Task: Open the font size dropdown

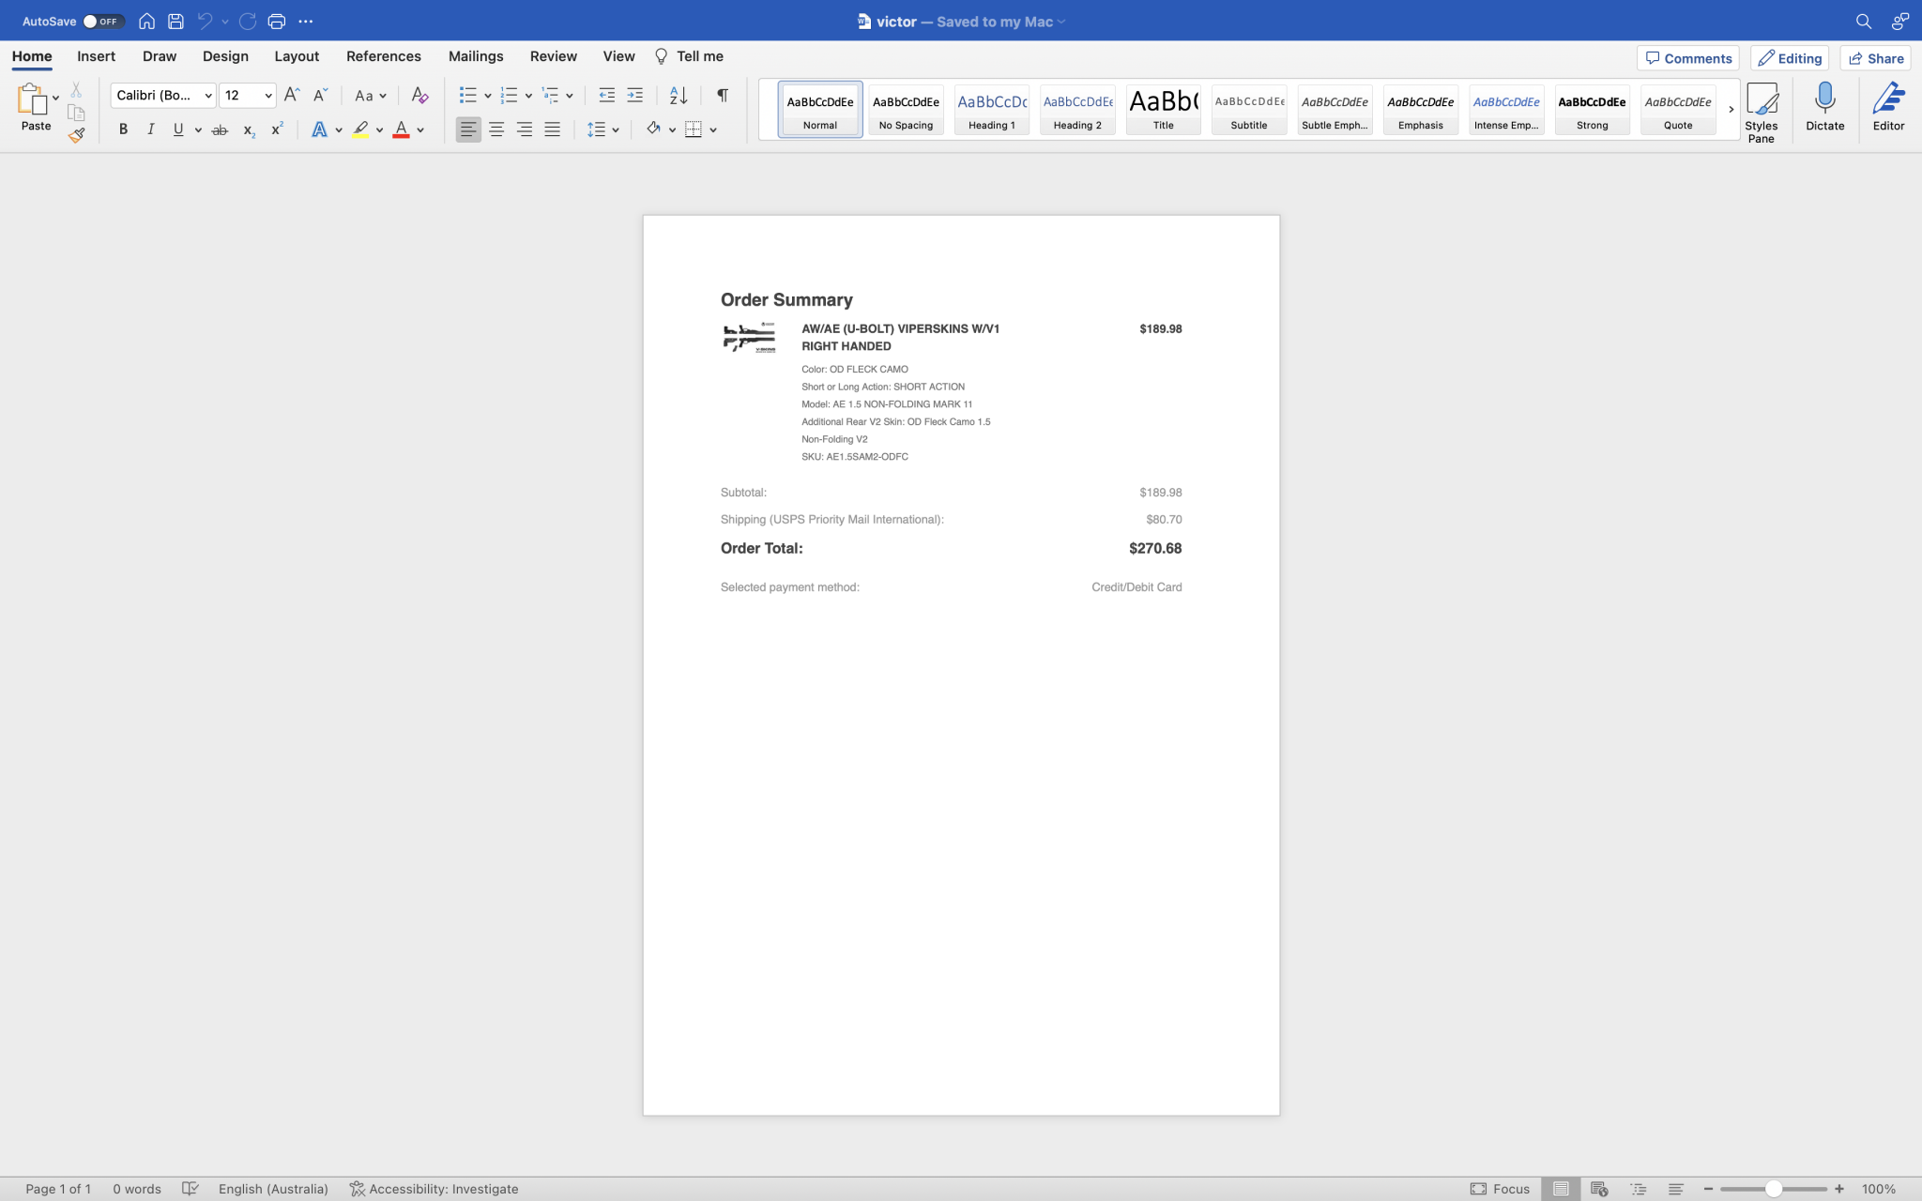Action: coord(267,95)
